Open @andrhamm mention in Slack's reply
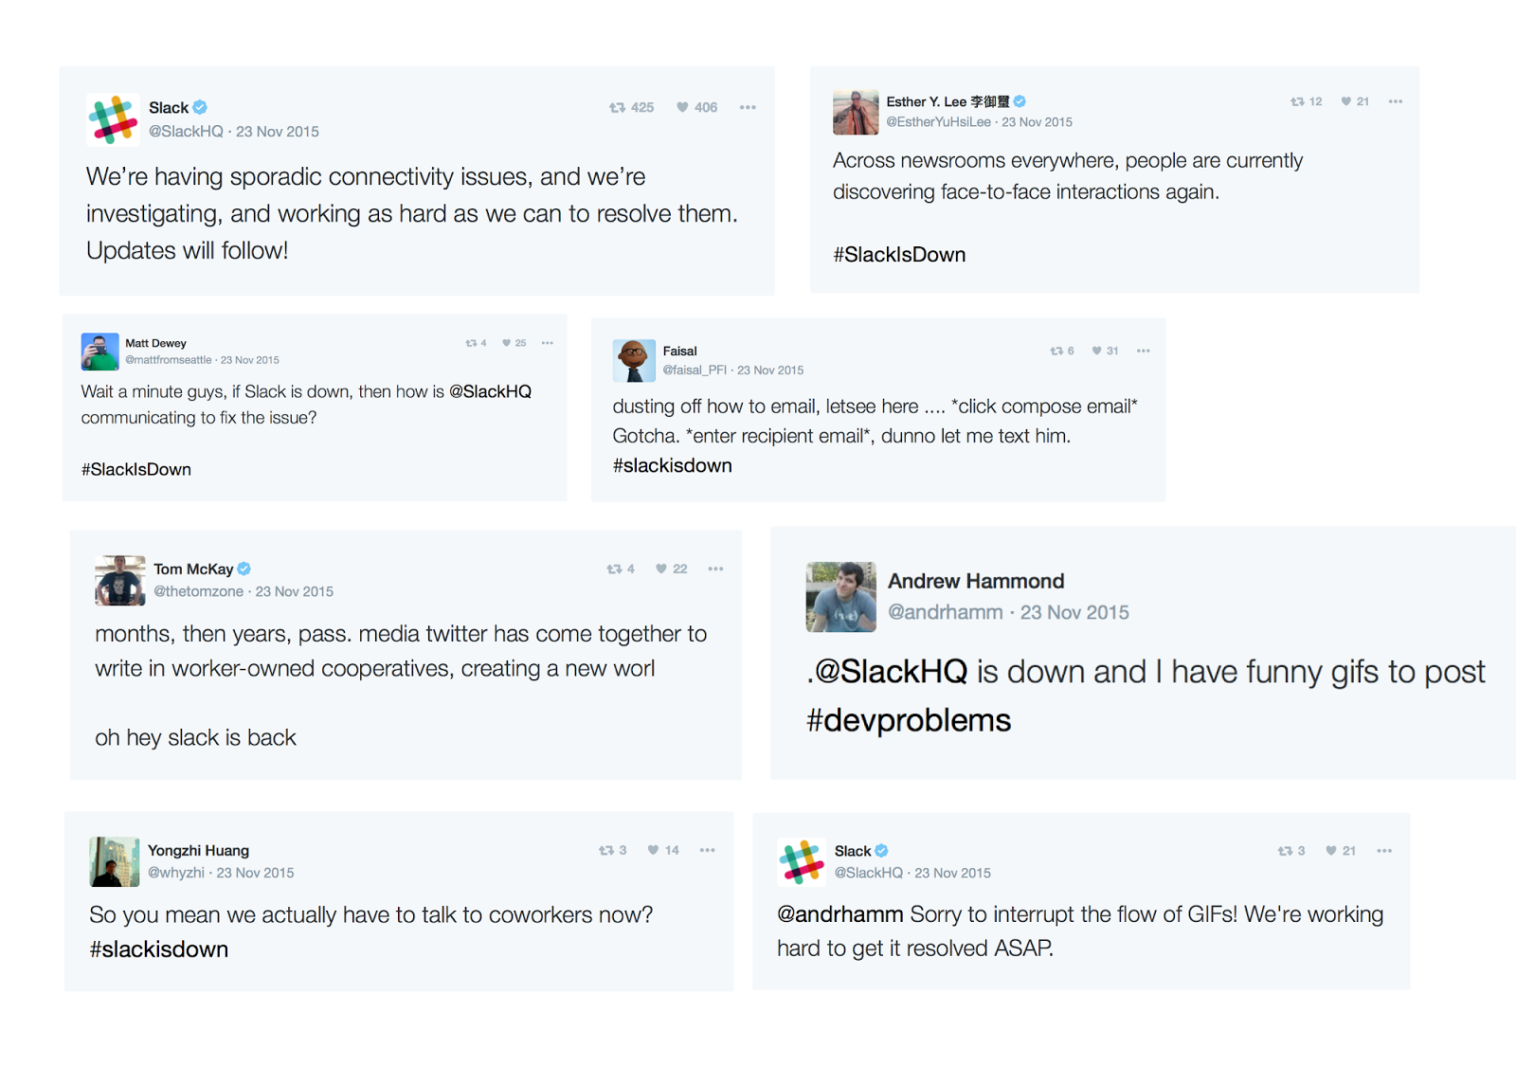The height and width of the screenshot is (1066, 1516). tap(839, 914)
